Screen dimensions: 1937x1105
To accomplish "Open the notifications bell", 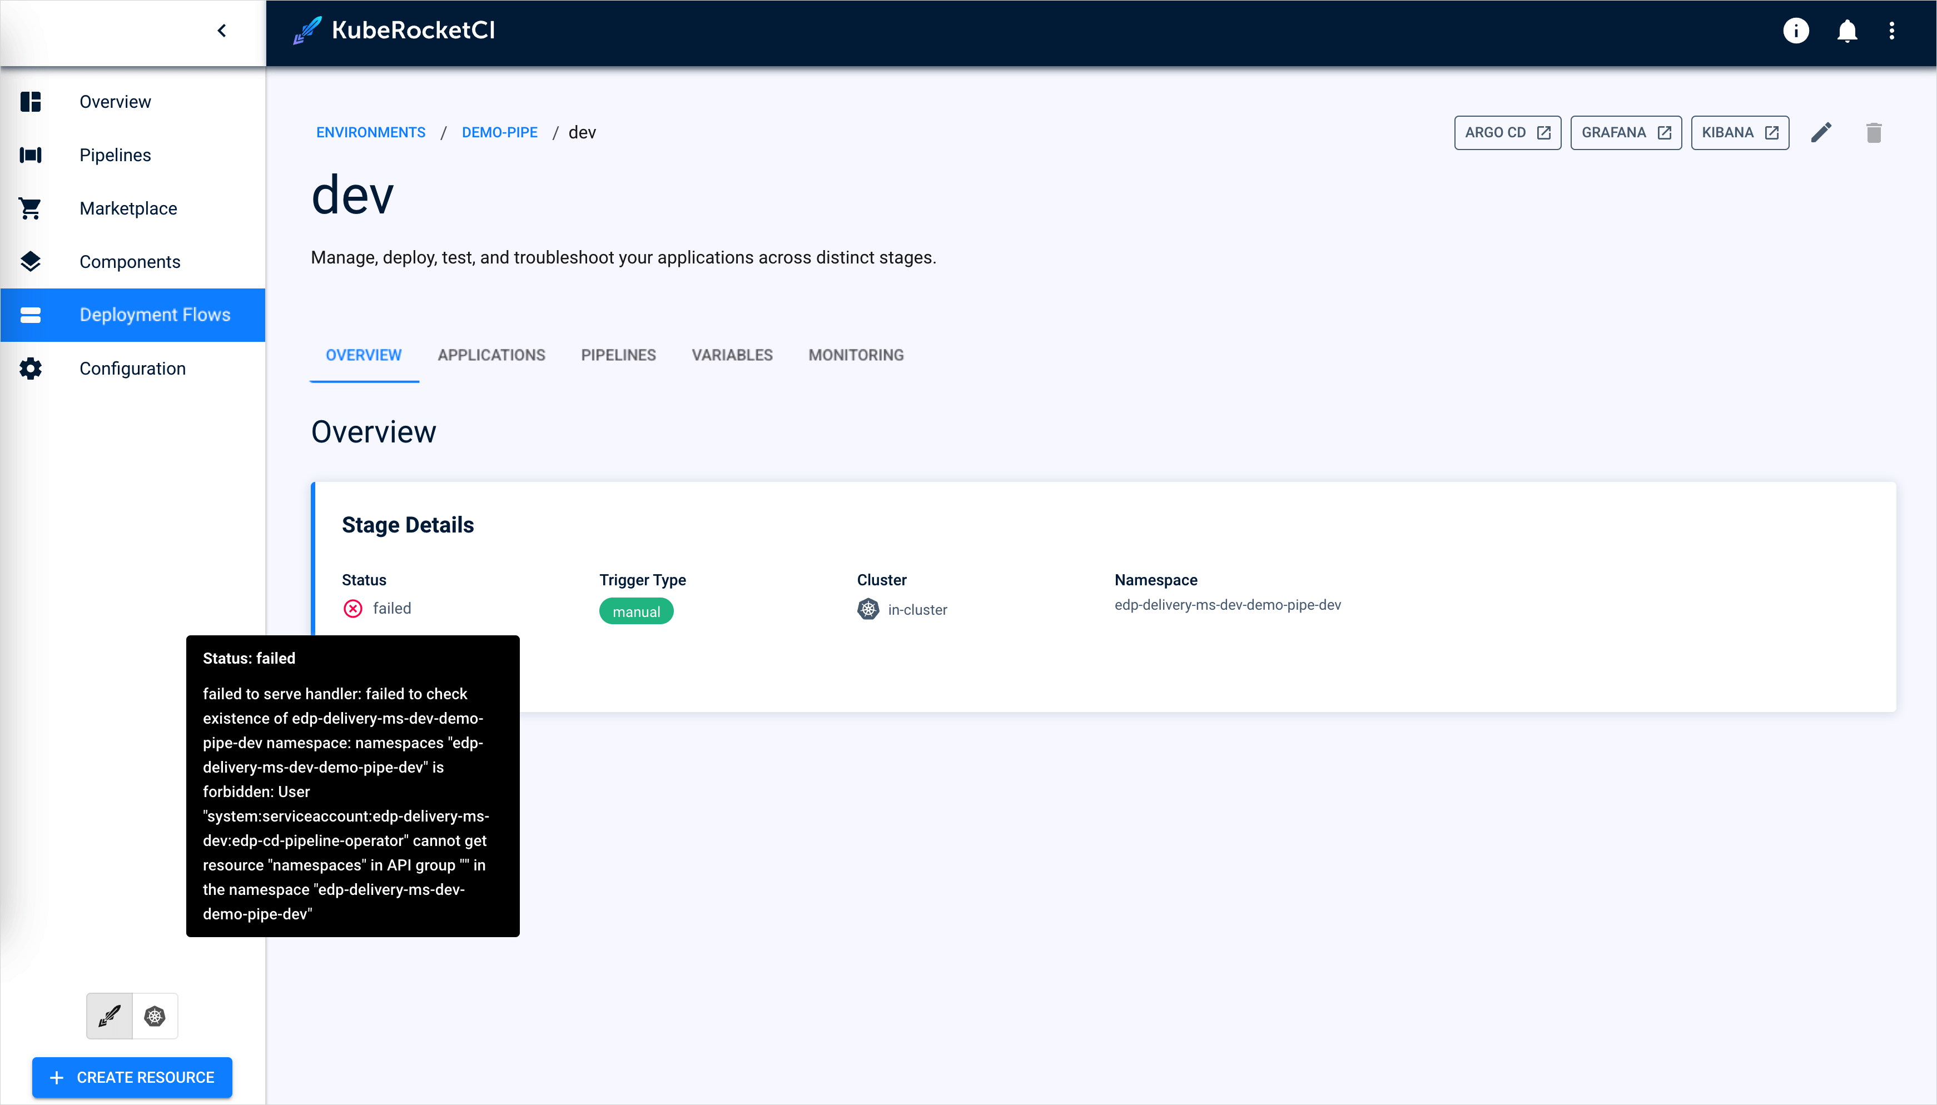I will [1847, 31].
